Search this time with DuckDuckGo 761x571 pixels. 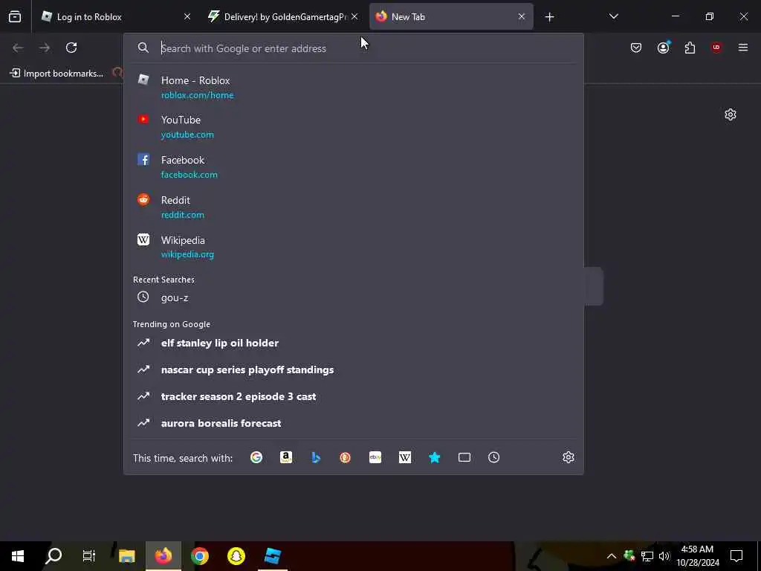tap(345, 457)
